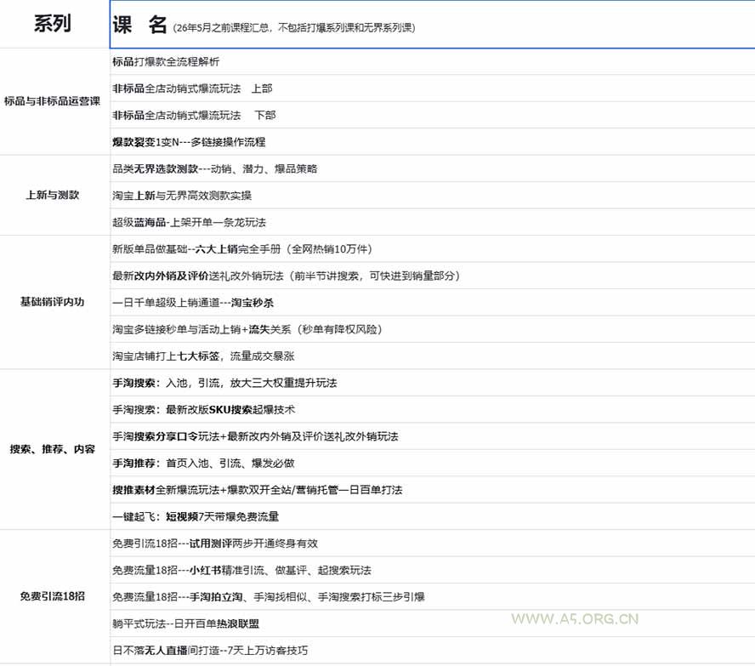
Task: Select the 系列 header cell
Action: pos(54,24)
